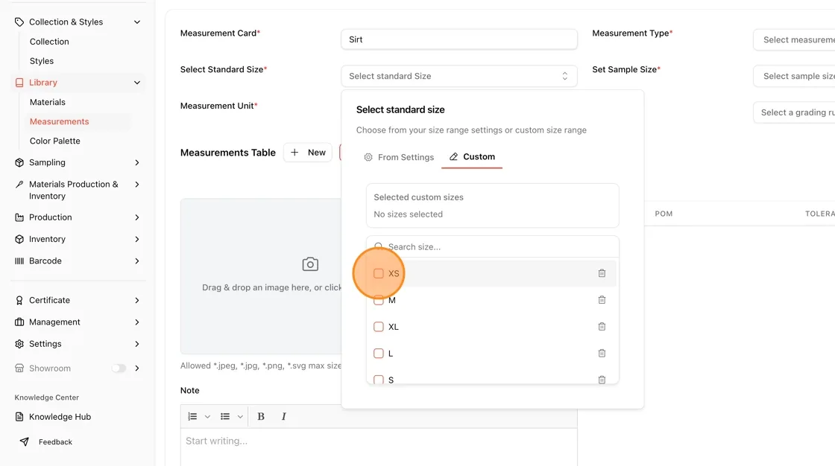The image size is (835, 466).
Task: Click the Start writing note area
Action: coord(379,447)
